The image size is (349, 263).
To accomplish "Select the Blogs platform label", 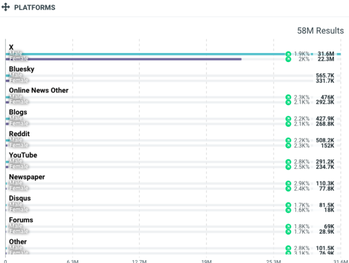I will click(x=18, y=112).
